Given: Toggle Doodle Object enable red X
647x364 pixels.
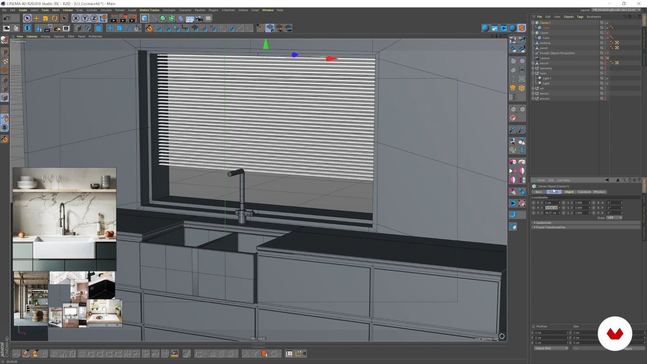Looking at the screenshot, I should (x=607, y=53).
